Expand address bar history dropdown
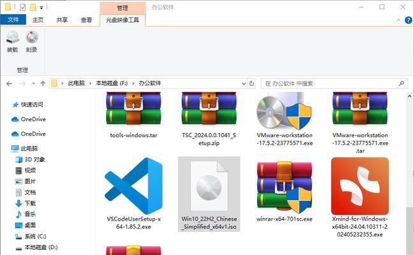The height and width of the screenshot is (255, 414). point(244,84)
